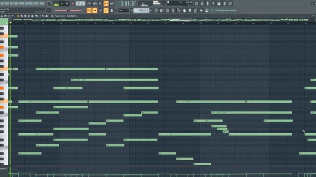Toggle the highlighted overdub recording button
Image resolution: width=316 pixels, height=177 pixels.
pos(106,3)
